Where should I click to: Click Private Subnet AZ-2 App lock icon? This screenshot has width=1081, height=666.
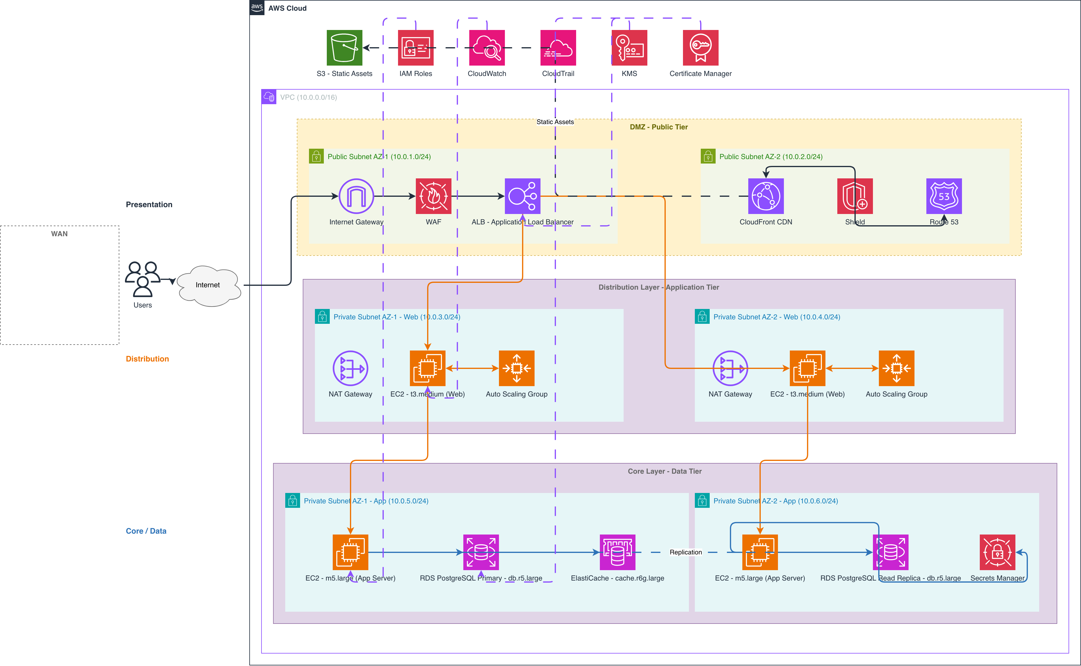click(702, 500)
